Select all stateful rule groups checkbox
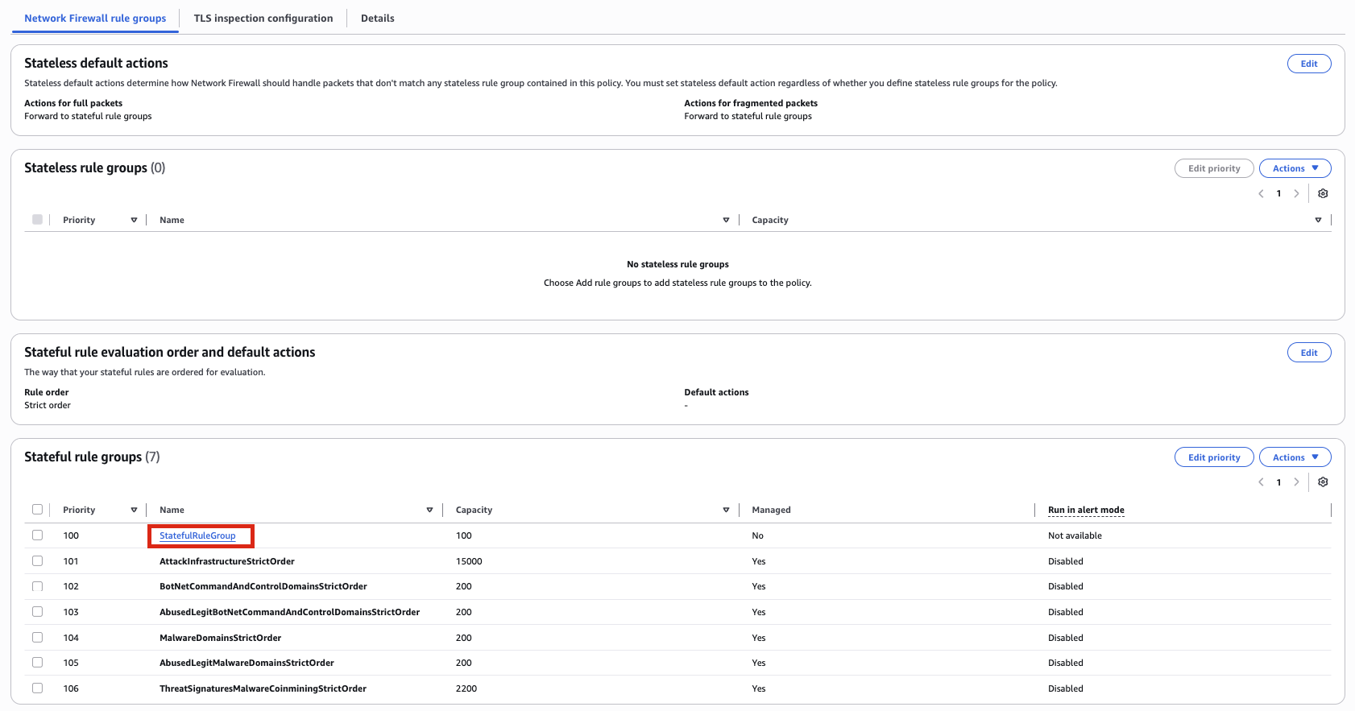Viewport: 1355px width, 711px height. [37, 510]
